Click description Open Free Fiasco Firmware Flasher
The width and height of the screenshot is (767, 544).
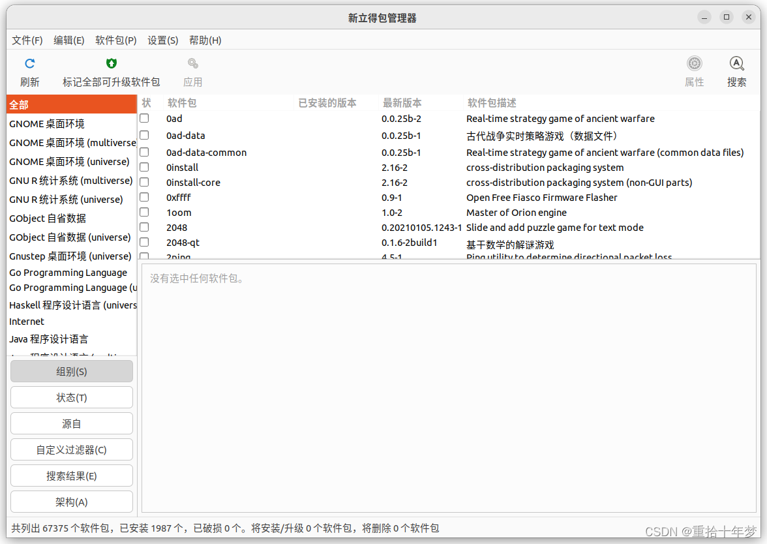pyautogui.click(x=542, y=198)
